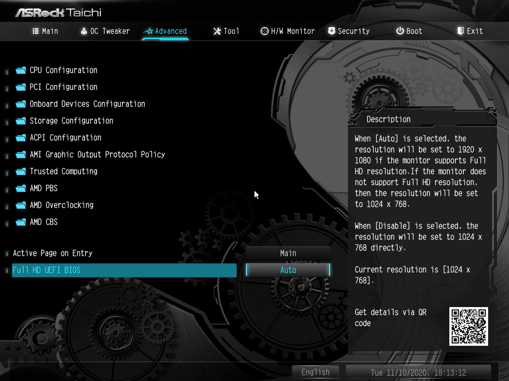Image resolution: width=509 pixels, height=381 pixels.
Task: Click the Trusted Computing folder icon
Action: (21, 171)
